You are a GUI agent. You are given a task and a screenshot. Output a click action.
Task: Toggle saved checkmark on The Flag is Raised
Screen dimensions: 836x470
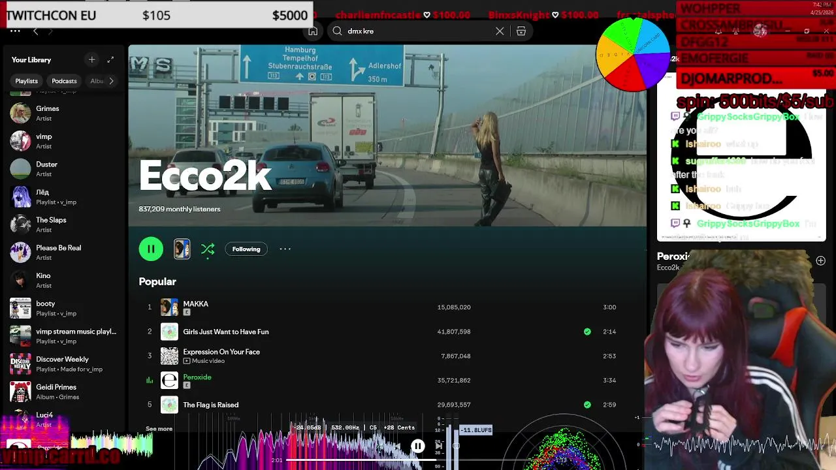587,405
